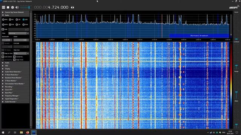This screenshot has width=241, height=135.
Task: Open Firefox from taskbar
Action: pos(27,132)
